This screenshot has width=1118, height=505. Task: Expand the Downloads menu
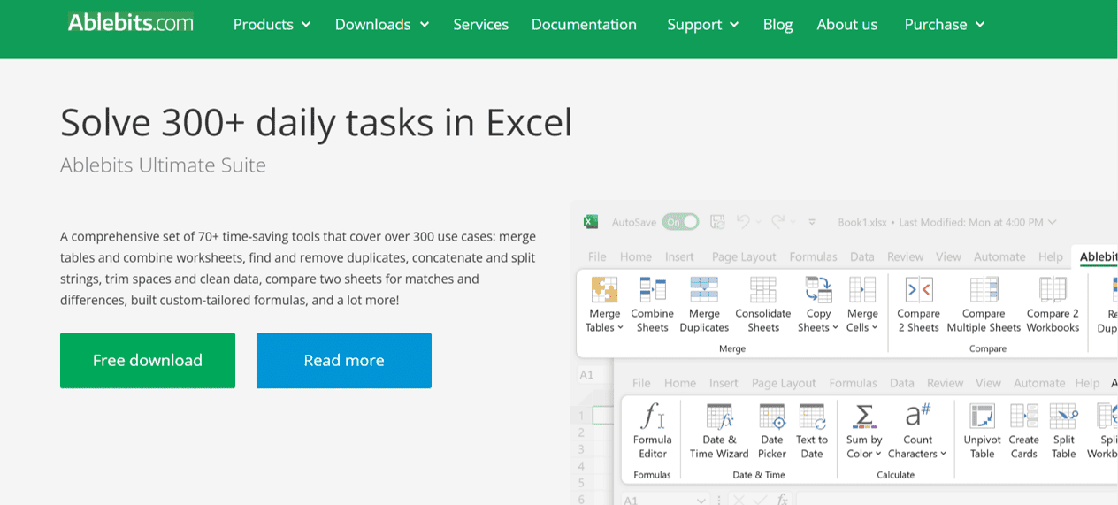382,25
